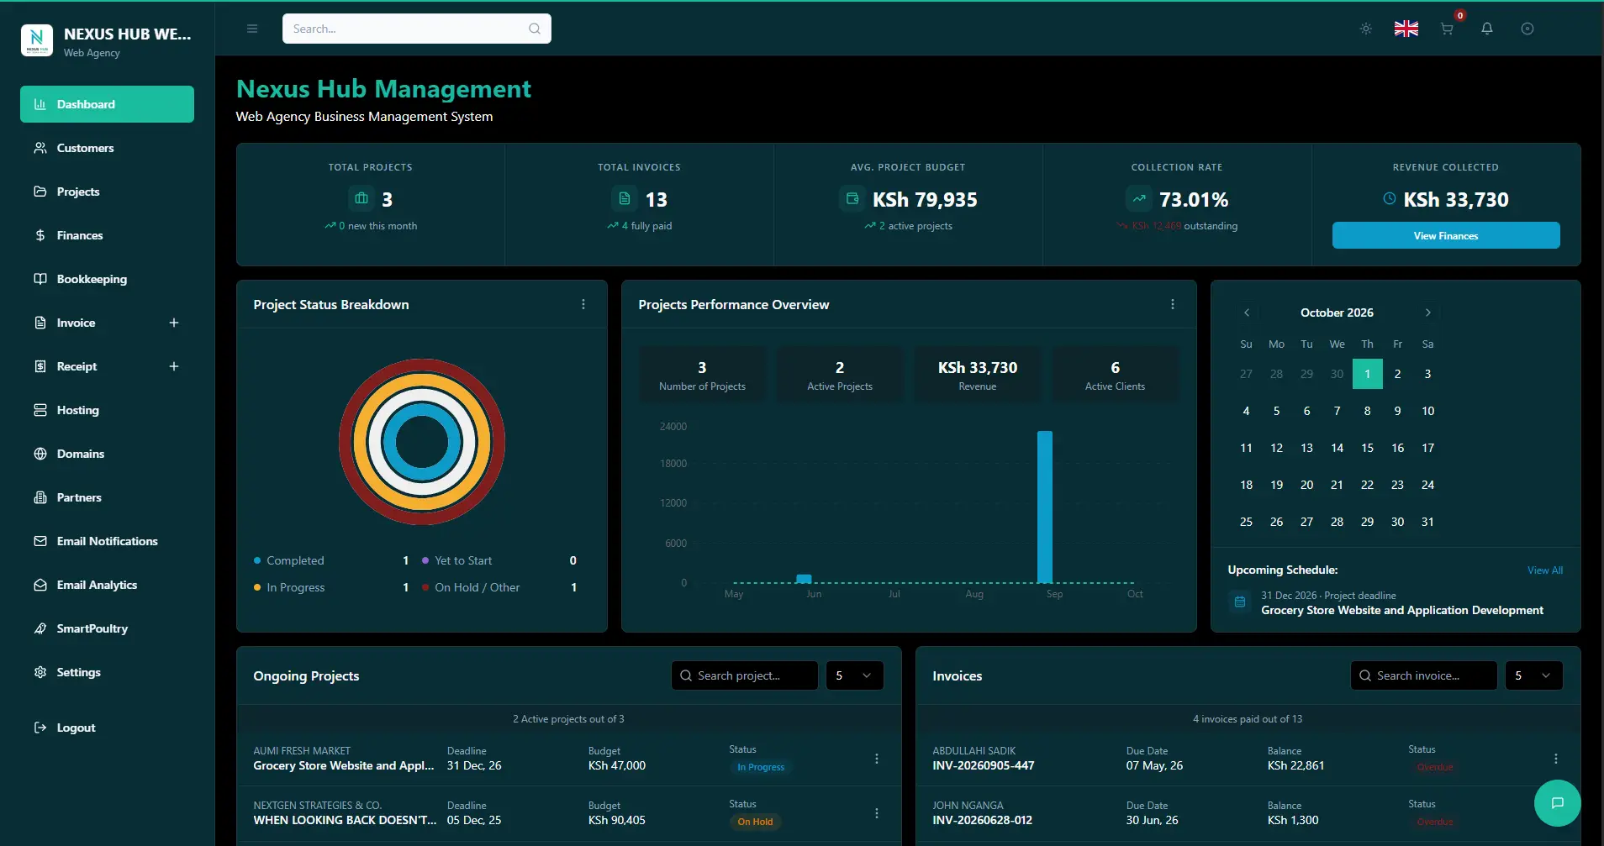
Task: Go to next month in calendar
Action: (x=1427, y=313)
